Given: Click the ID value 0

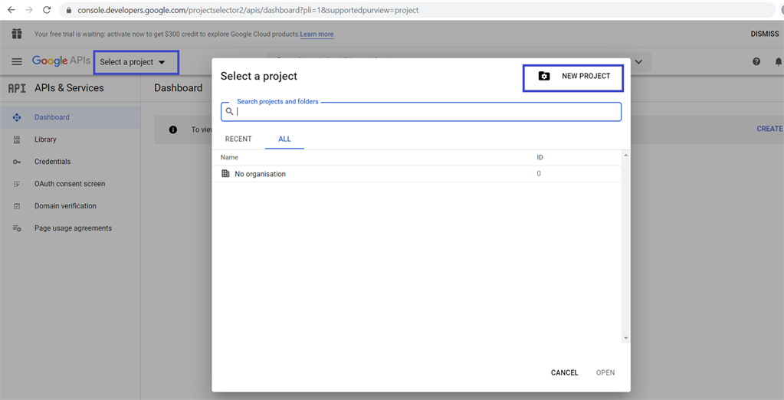Looking at the screenshot, I should 539,173.
